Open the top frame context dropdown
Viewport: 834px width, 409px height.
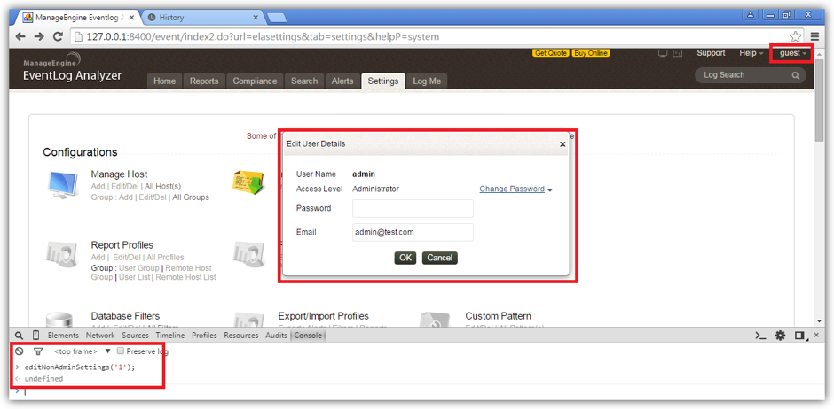point(82,351)
